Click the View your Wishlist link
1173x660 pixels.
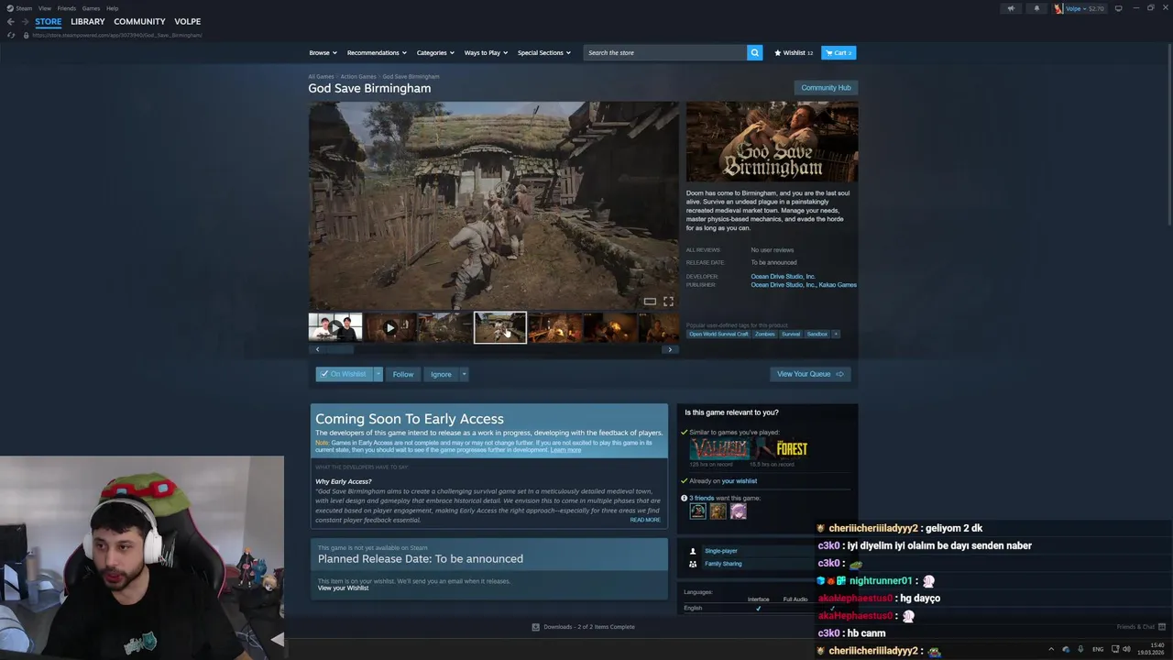[x=343, y=588]
